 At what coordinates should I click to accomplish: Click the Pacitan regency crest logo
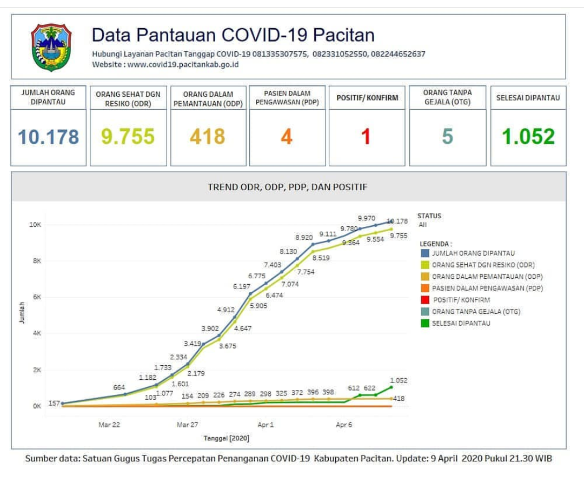[x=51, y=47]
